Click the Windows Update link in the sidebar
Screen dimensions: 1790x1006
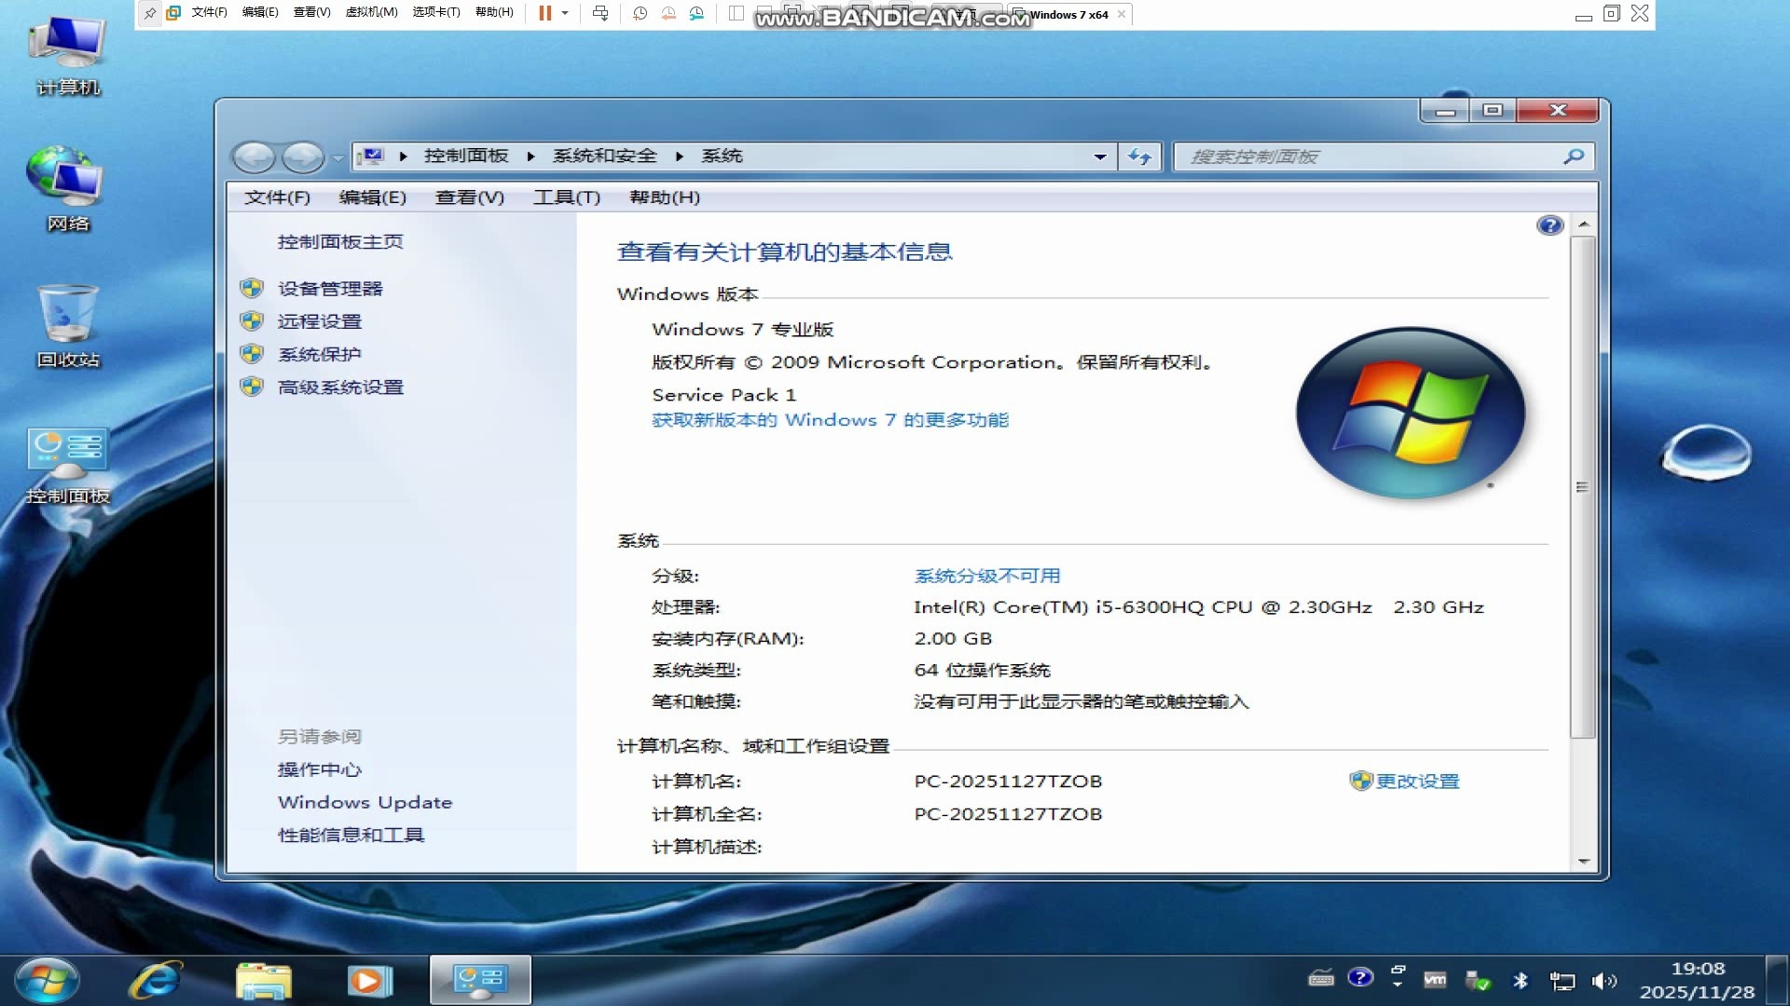pos(365,802)
